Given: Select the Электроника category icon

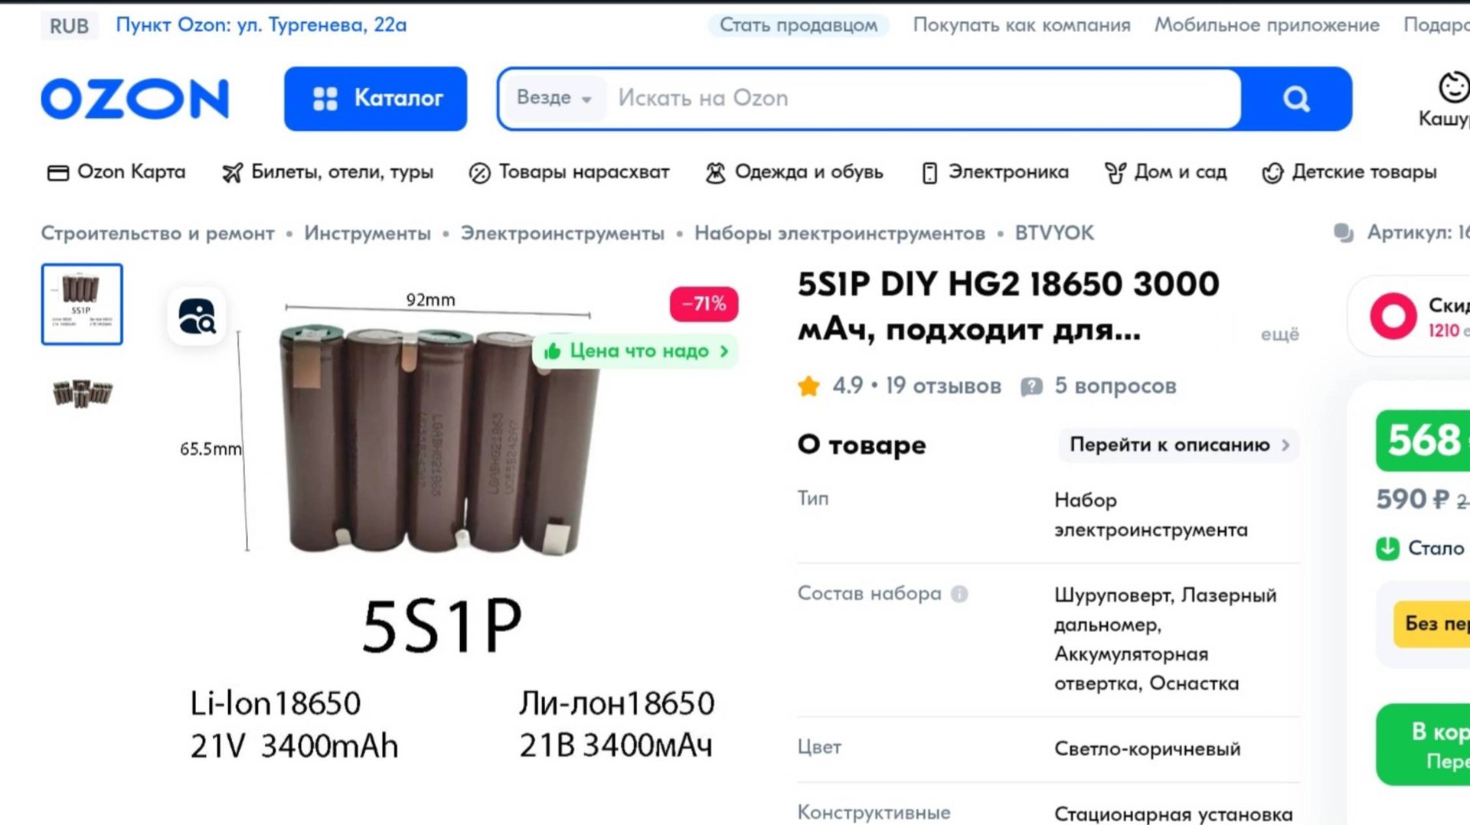Looking at the screenshot, I should pos(929,172).
